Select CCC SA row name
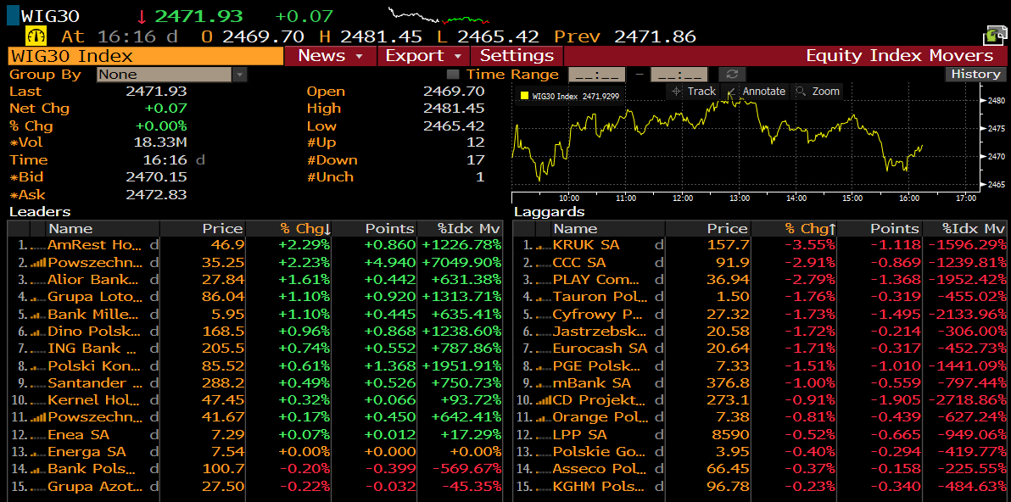The width and height of the screenshot is (1011, 502). pos(579,263)
